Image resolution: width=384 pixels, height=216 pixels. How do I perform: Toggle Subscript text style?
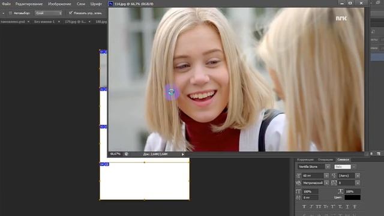(x=340, y=206)
